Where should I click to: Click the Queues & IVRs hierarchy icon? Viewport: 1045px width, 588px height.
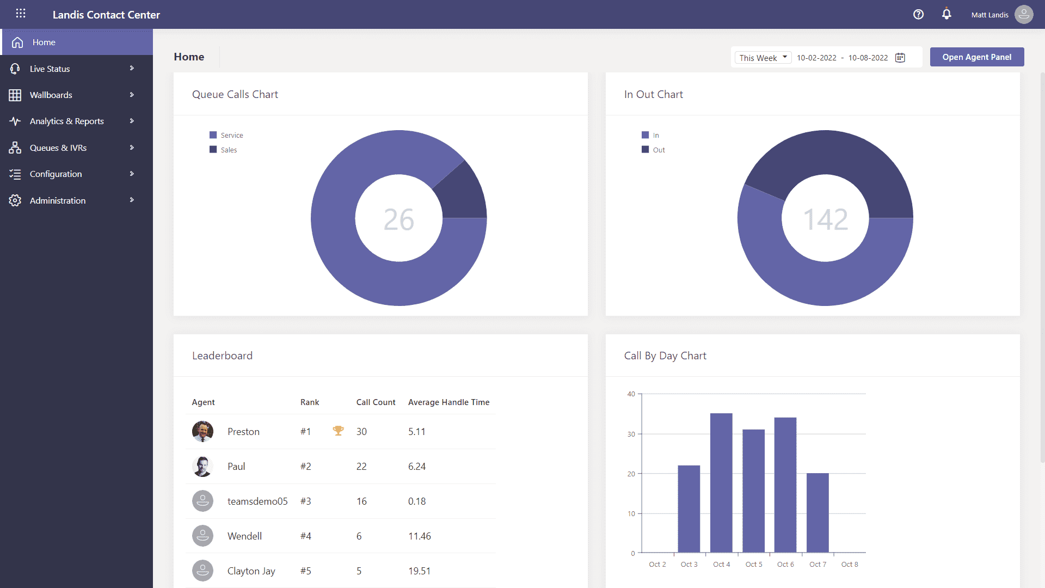(15, 147)
